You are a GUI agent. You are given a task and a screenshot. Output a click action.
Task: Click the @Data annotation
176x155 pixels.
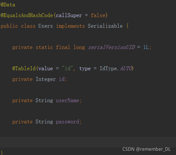coord(8,5)
